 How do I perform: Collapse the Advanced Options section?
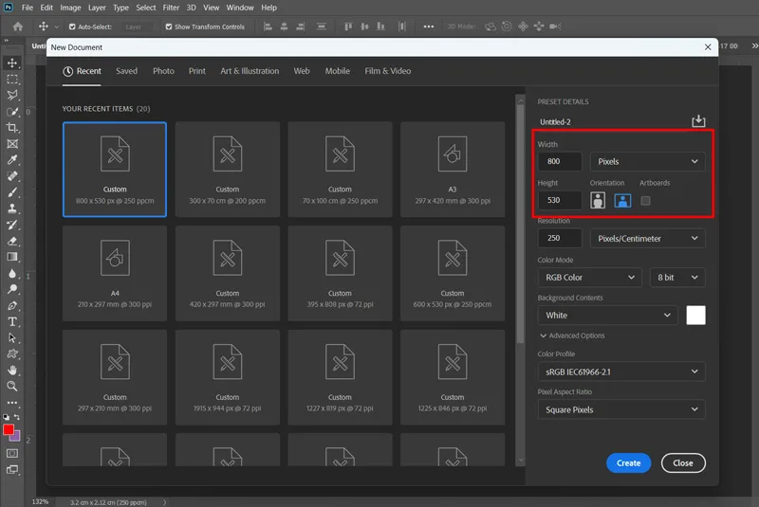point(572,335)
